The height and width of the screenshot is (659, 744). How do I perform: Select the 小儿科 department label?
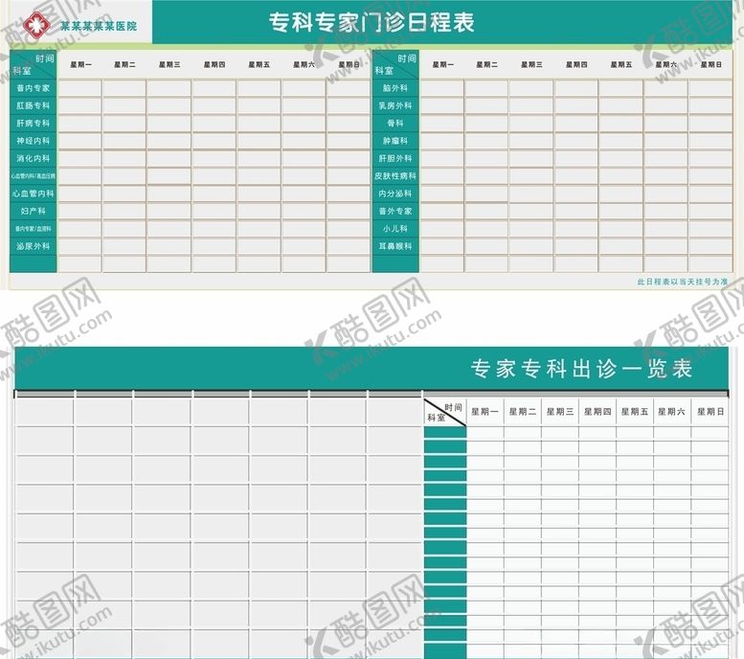pyautogui.click(x=395, y=229)
